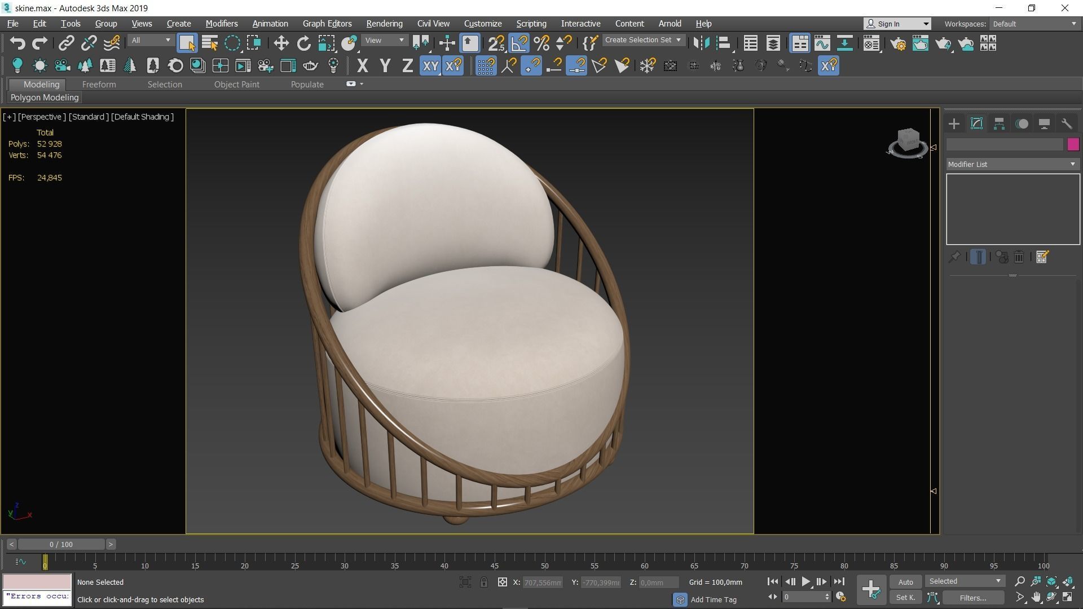Screen dimensions: 1083x609
Task: Open the Curve Editor icon
Action: [822, 43]
